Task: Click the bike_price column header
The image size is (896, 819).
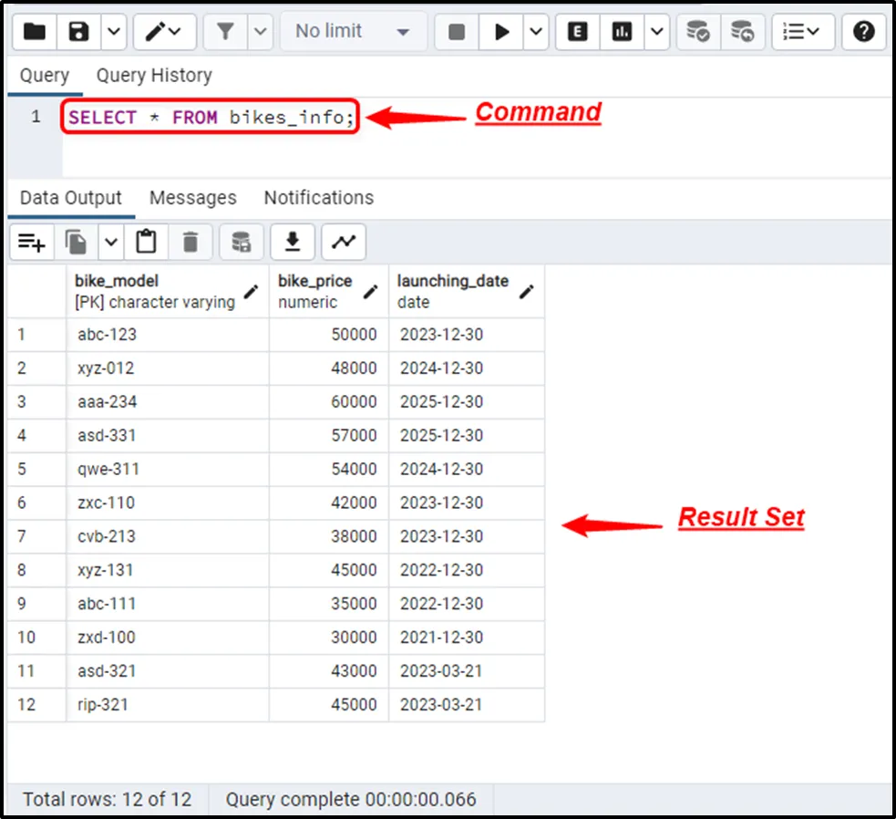Action: pyautogui.click(x=315, y=281)
